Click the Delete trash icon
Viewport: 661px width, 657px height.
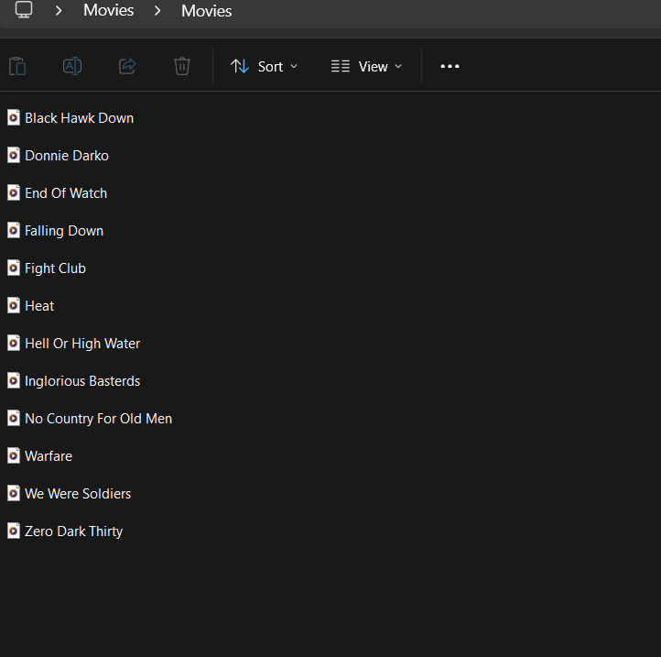point(182,66)
